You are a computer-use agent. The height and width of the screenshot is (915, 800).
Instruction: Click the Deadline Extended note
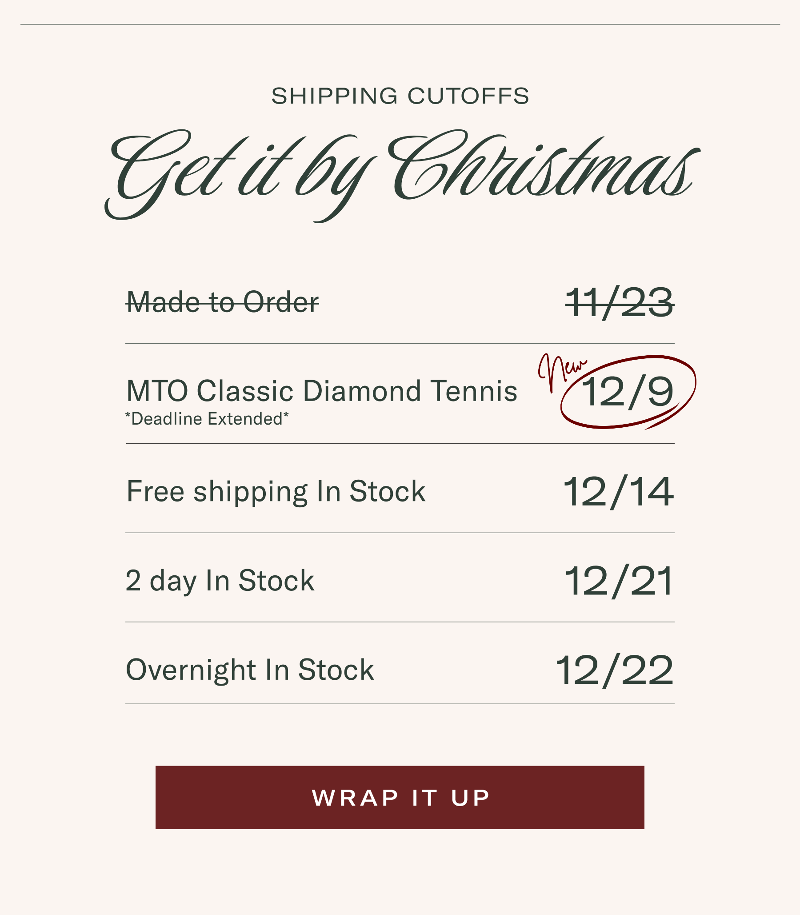tap(207, 419)
